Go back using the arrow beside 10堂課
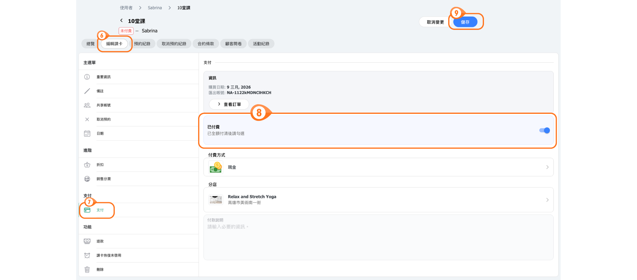Screen dimensions: 637x280 coord(122,21)
